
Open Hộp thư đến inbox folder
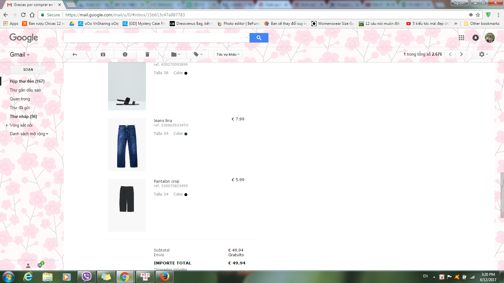coord(27,81)
